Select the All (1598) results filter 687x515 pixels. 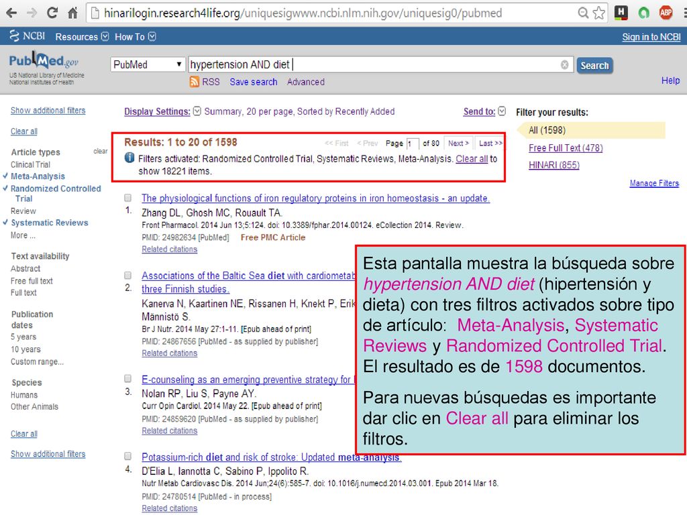pos(547,130)
